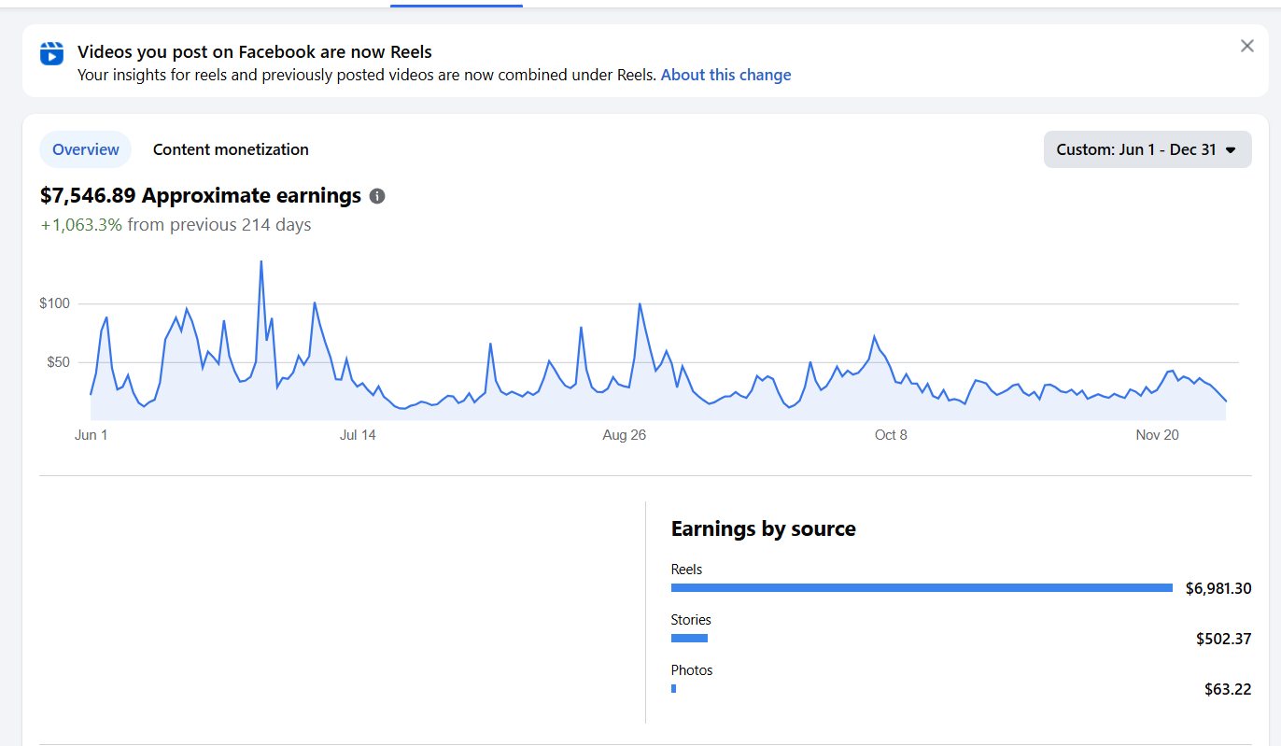Click the info icon beside Approximate earnings
Image resolution: width=1281 pixels, height=746 pixels.
point(377,196)
